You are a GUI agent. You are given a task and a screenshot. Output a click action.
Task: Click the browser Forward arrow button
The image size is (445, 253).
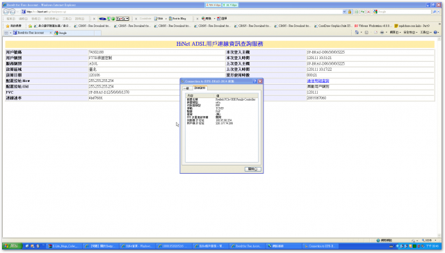point(13,12)
